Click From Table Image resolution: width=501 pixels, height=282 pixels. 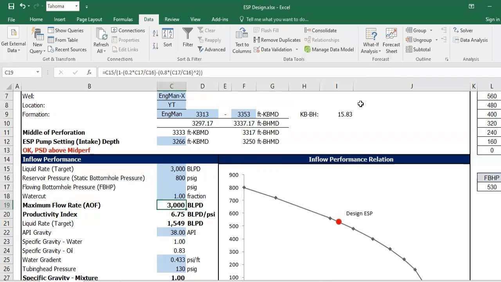[x=63, y=40]
